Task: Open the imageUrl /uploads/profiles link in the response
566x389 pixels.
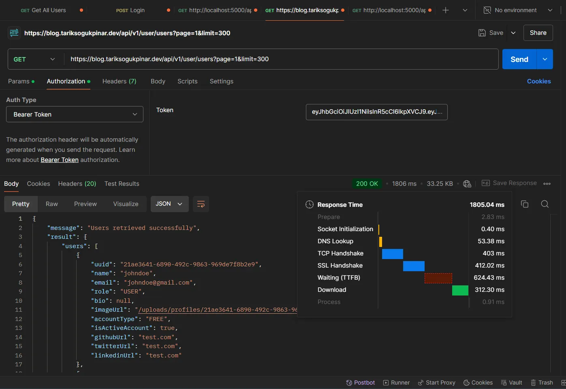Action: pyautogui.click(x=218, y=310)
